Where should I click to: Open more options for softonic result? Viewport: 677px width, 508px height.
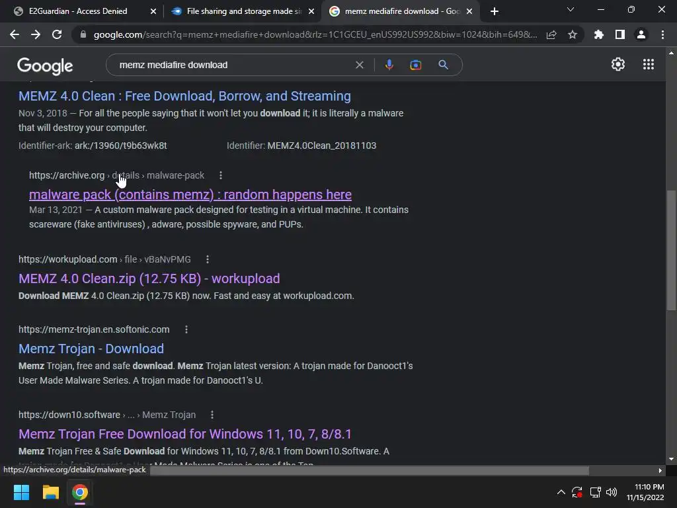point(186,329)
